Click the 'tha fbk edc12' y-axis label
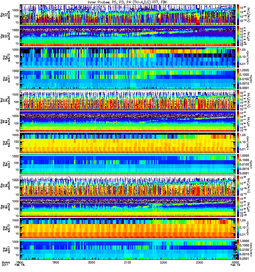This screenshot has height=272, width=255. 6,57
